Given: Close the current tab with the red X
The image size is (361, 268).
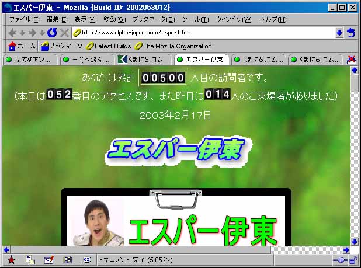Looking at the screenshot, I should (352, 59).
